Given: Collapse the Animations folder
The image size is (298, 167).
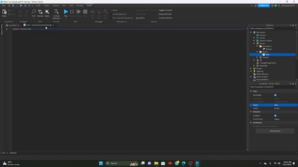Looking at the screenshot, I should tap(257, 46).
